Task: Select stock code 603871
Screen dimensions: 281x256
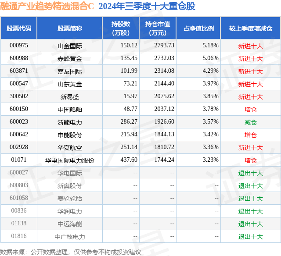Action: click(19, 71)
